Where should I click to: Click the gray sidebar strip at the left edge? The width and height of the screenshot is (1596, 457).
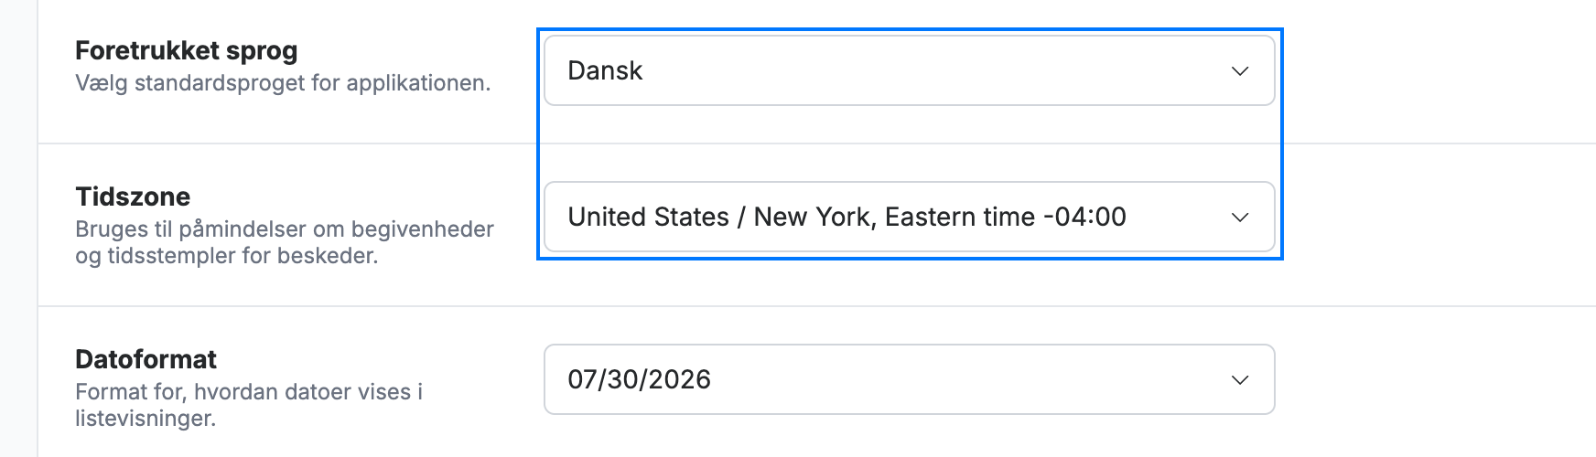tap(18, 228)
